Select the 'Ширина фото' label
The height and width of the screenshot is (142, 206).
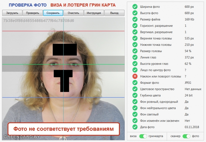click(x=150, y=7)
